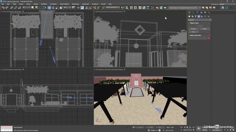Click the Render Production teapot icon
236x132 pixels.
(x=165, y=8)
